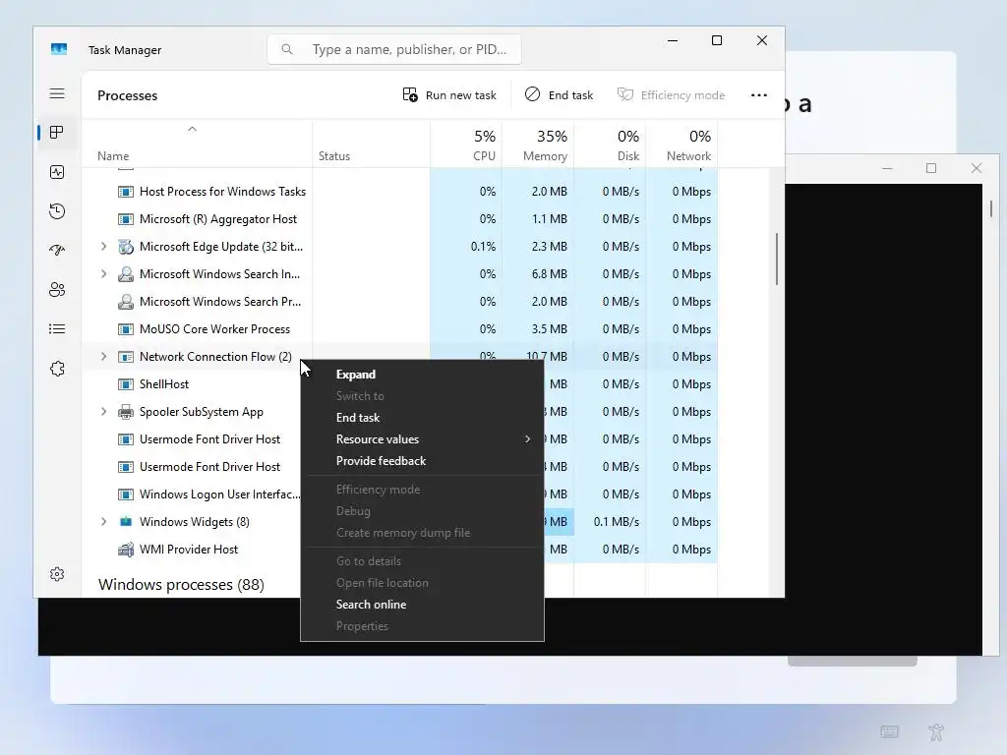1007x755 pixels.
Task: Click scrollbar in the background black window
Action: pyautogui.click(x=991, y=208)
